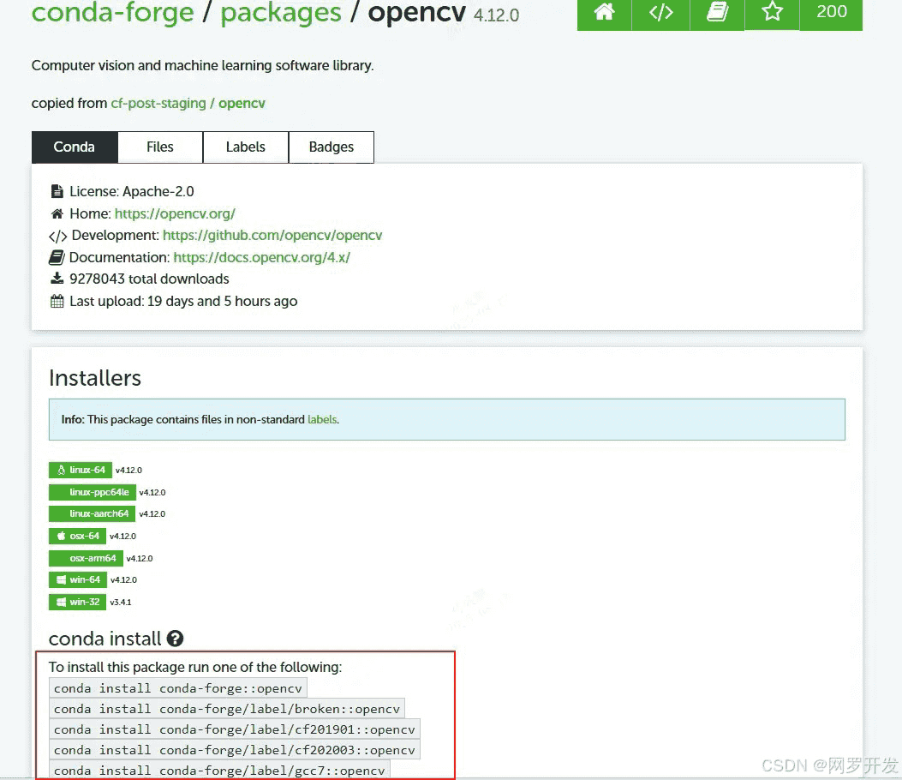
Task: Open the docs.opencv.org documentation link
Action: coord(262,257)
